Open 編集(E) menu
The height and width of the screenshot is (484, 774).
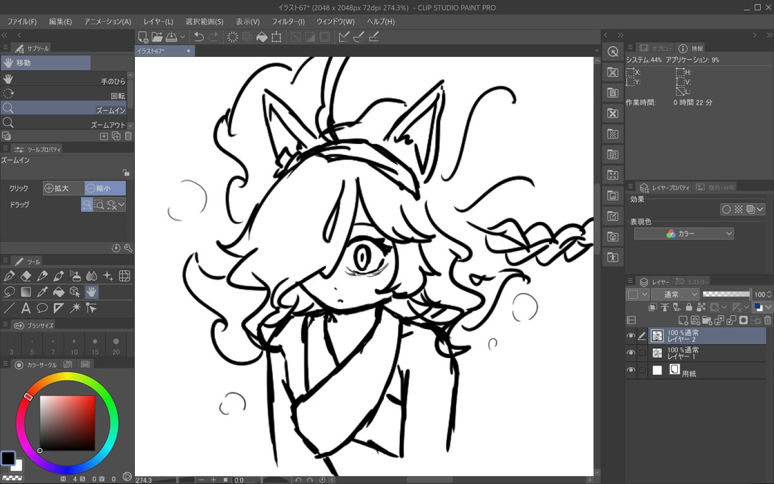tap(60, 21)
